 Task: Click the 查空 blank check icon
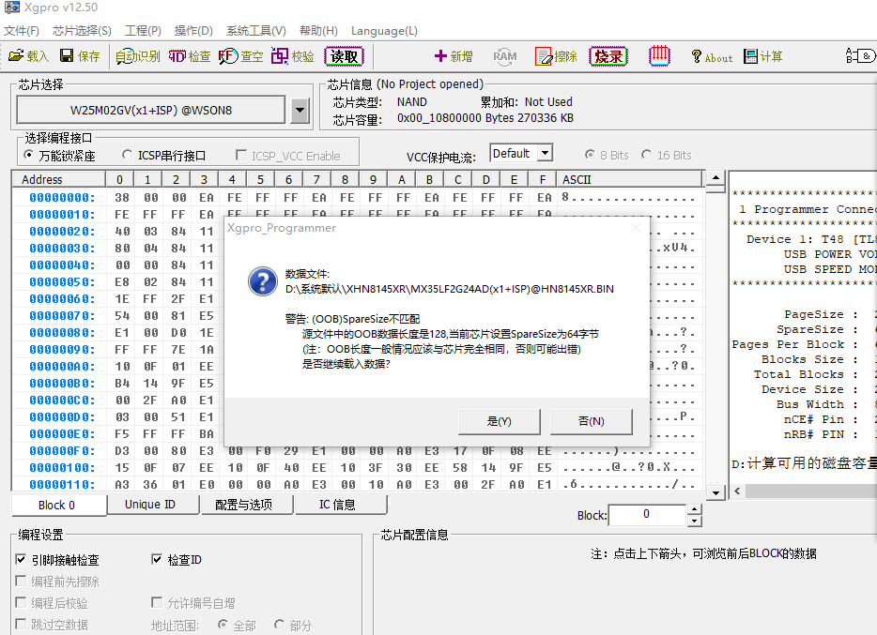[241, 56]
